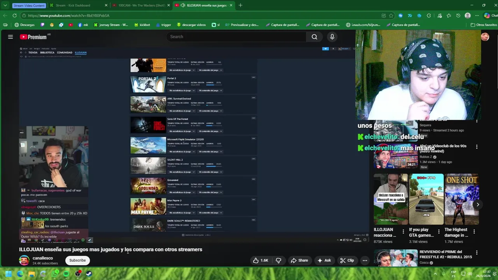Focus the YouTube Search field
Image resolution: width=498 pixels, height=280 pixels.
point(236,37)
